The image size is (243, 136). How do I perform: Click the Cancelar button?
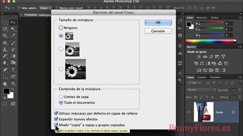(x=158, y=31)
